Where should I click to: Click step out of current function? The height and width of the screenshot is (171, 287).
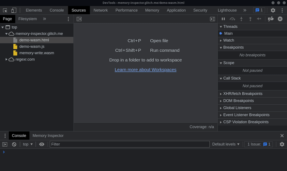(250, 19)
